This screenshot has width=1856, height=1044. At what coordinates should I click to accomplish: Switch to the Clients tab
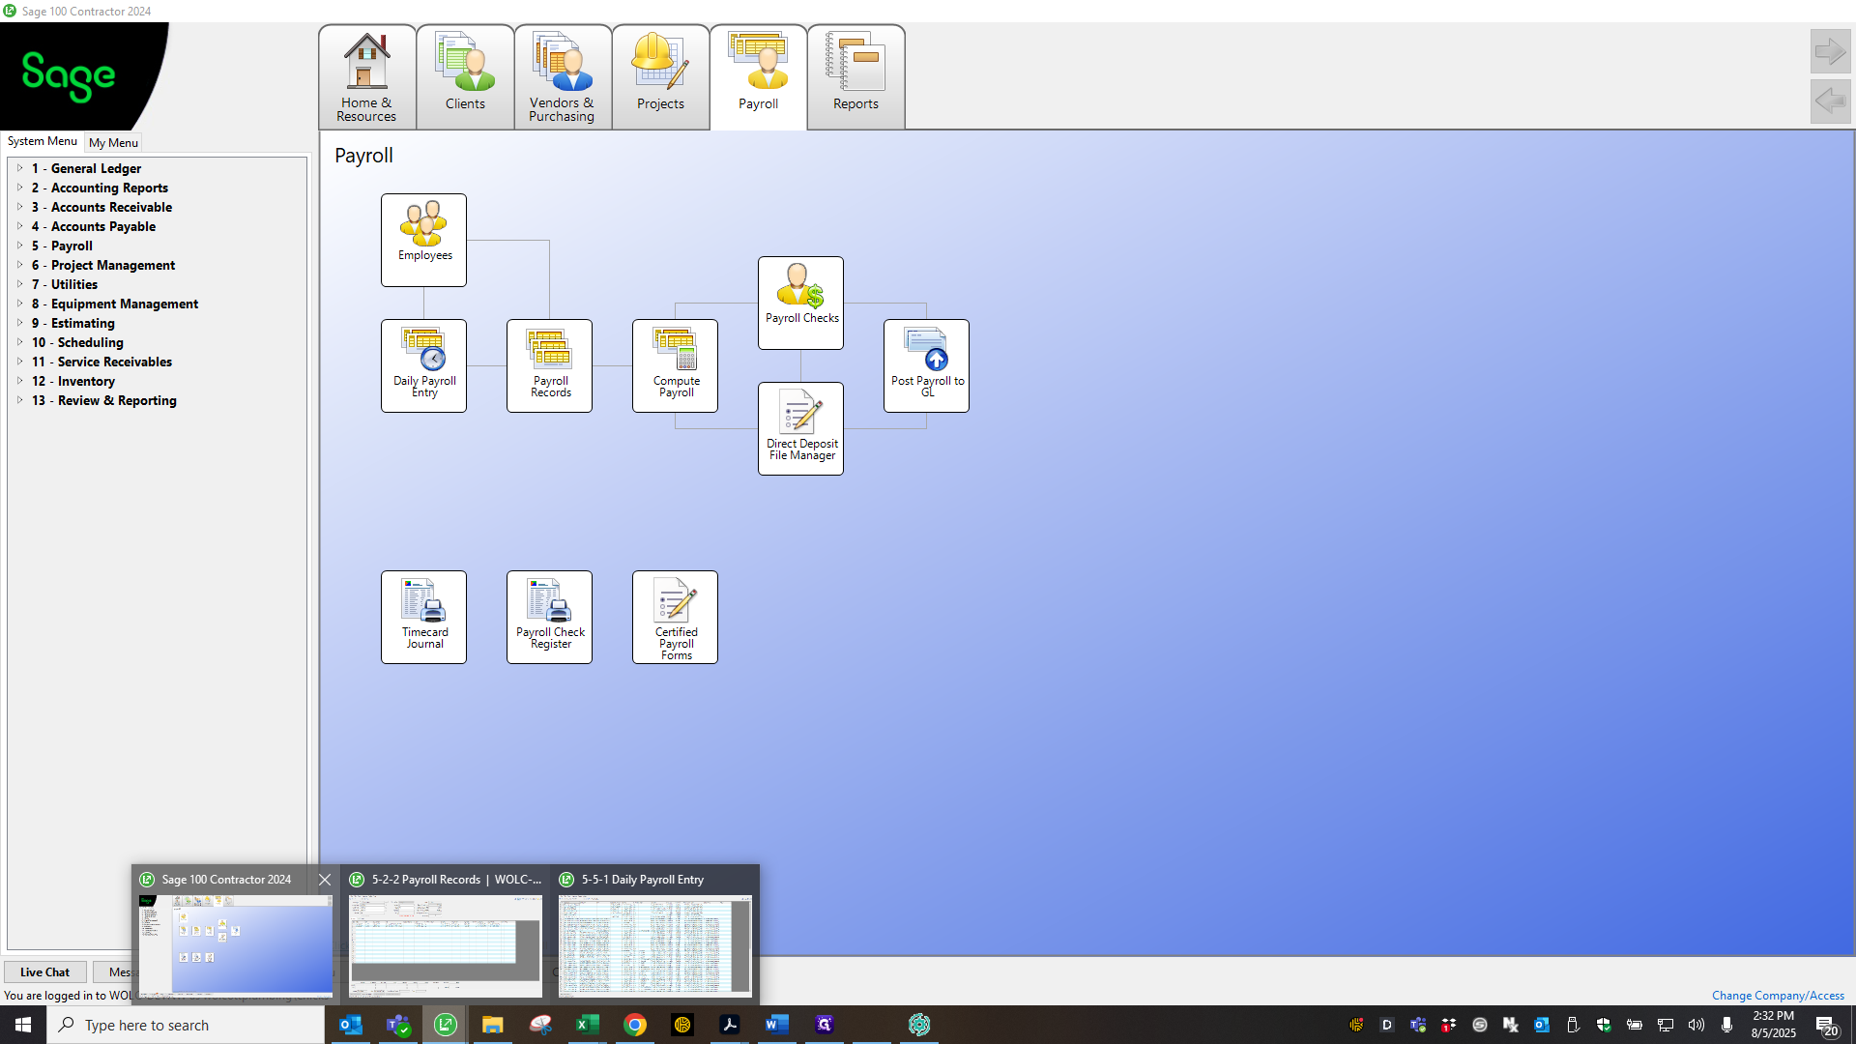tap(465, 77)
